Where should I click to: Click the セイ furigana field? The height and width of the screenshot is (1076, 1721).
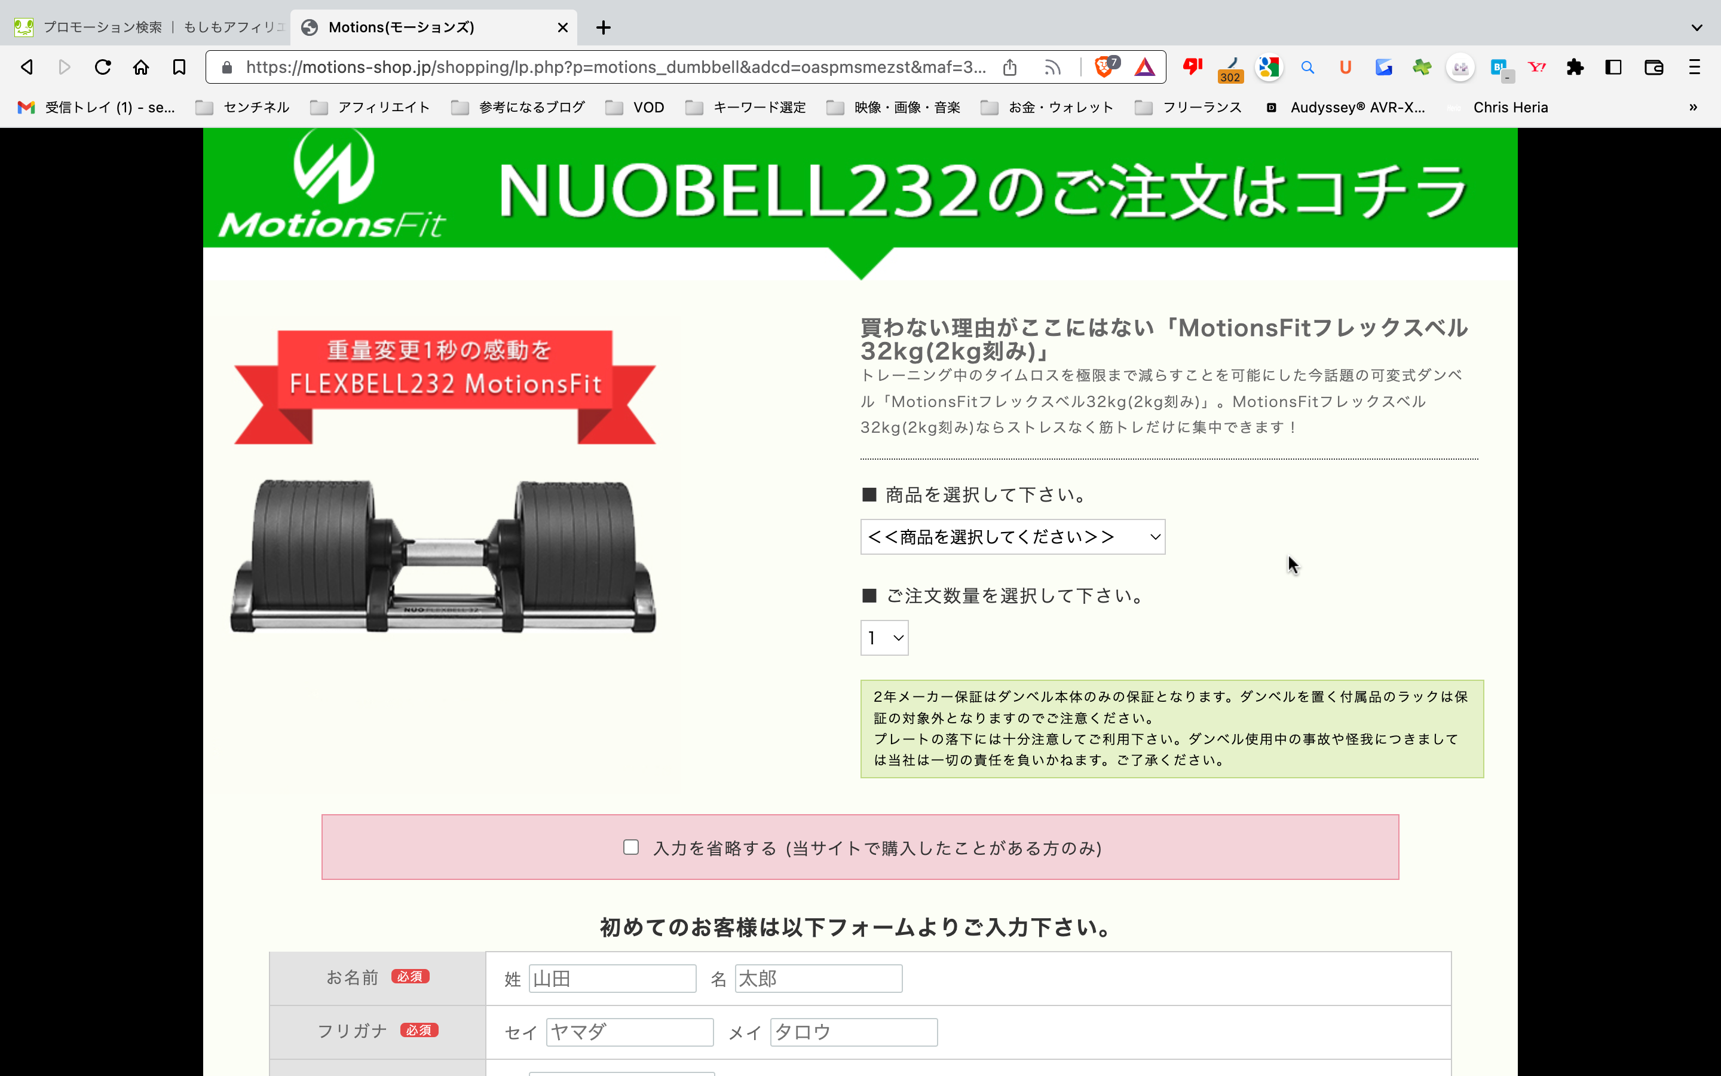[x=629, y=1032]
